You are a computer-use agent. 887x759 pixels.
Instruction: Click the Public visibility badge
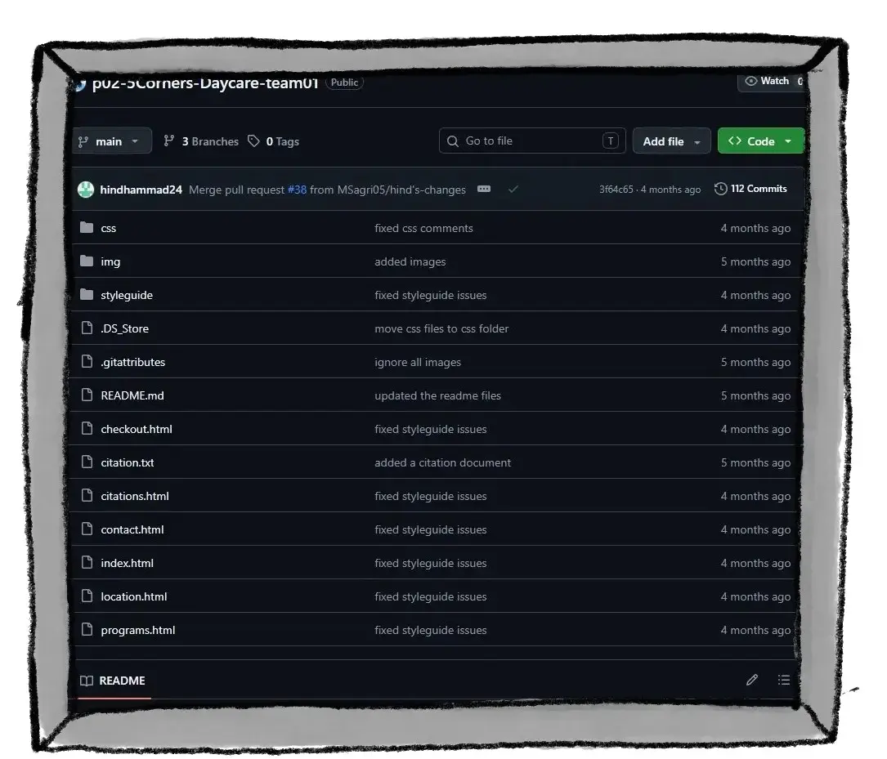344,83
